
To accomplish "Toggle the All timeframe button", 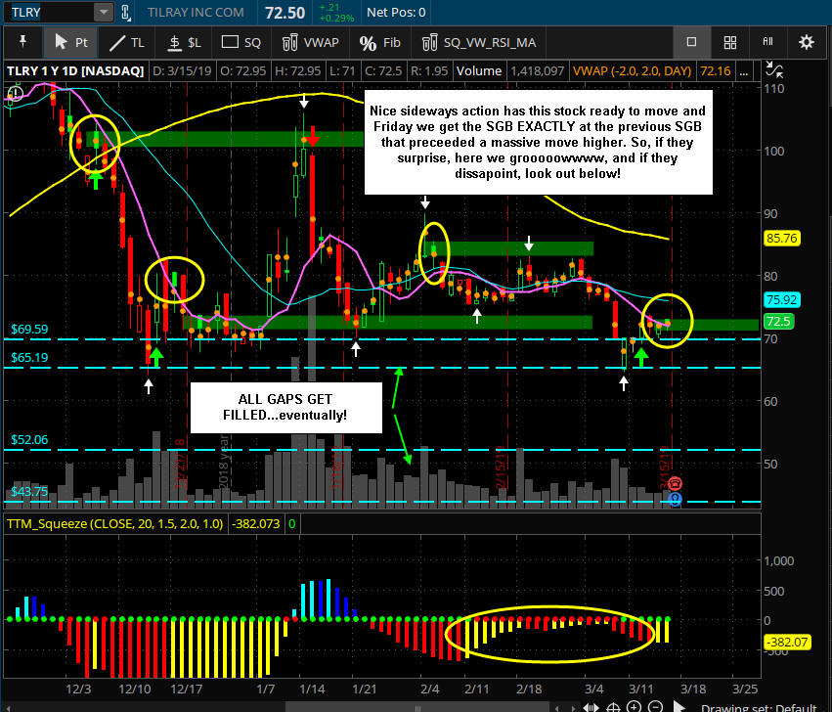I will 767,42.
